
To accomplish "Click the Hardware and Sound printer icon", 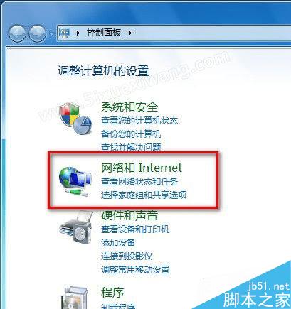I will click(75, 229).
